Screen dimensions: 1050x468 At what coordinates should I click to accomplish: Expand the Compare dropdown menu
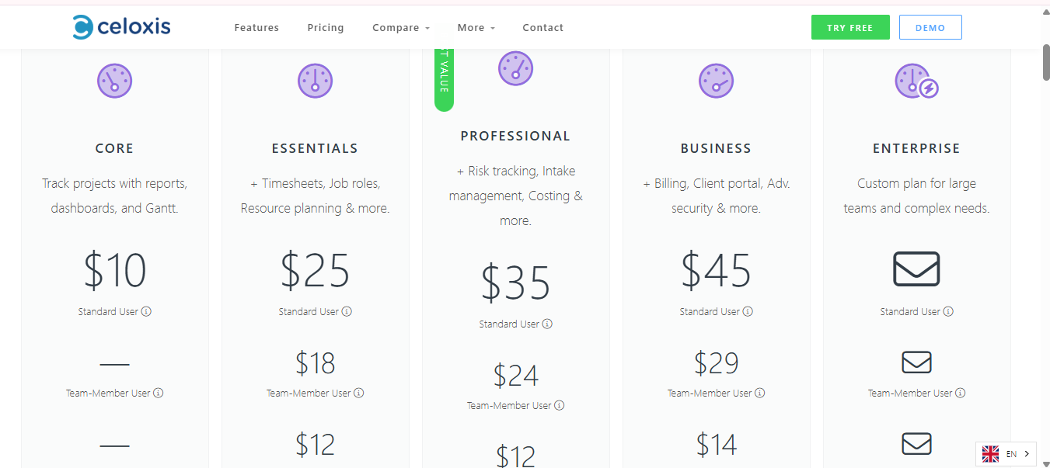[401, 28]
